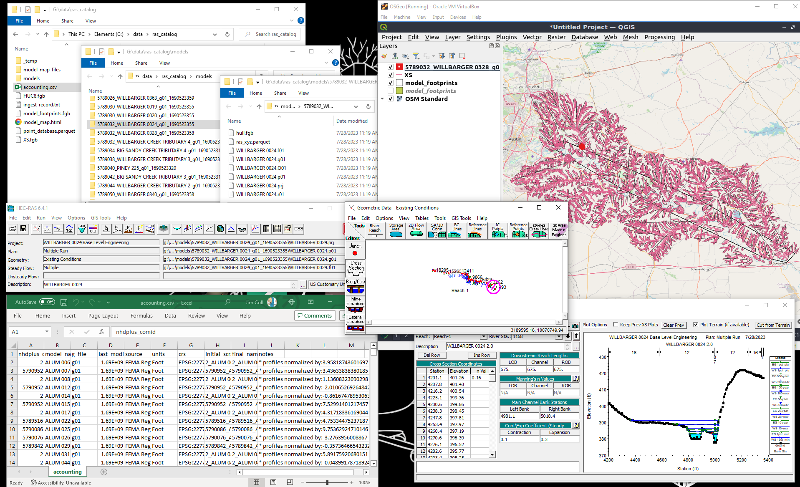The image size is (800, 487).
Task: Open the Processing menu in QGIS
Action: [659, 37]
